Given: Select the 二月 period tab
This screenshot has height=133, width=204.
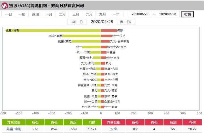Looking at the screenshot, I should click(x=62, y=14).
